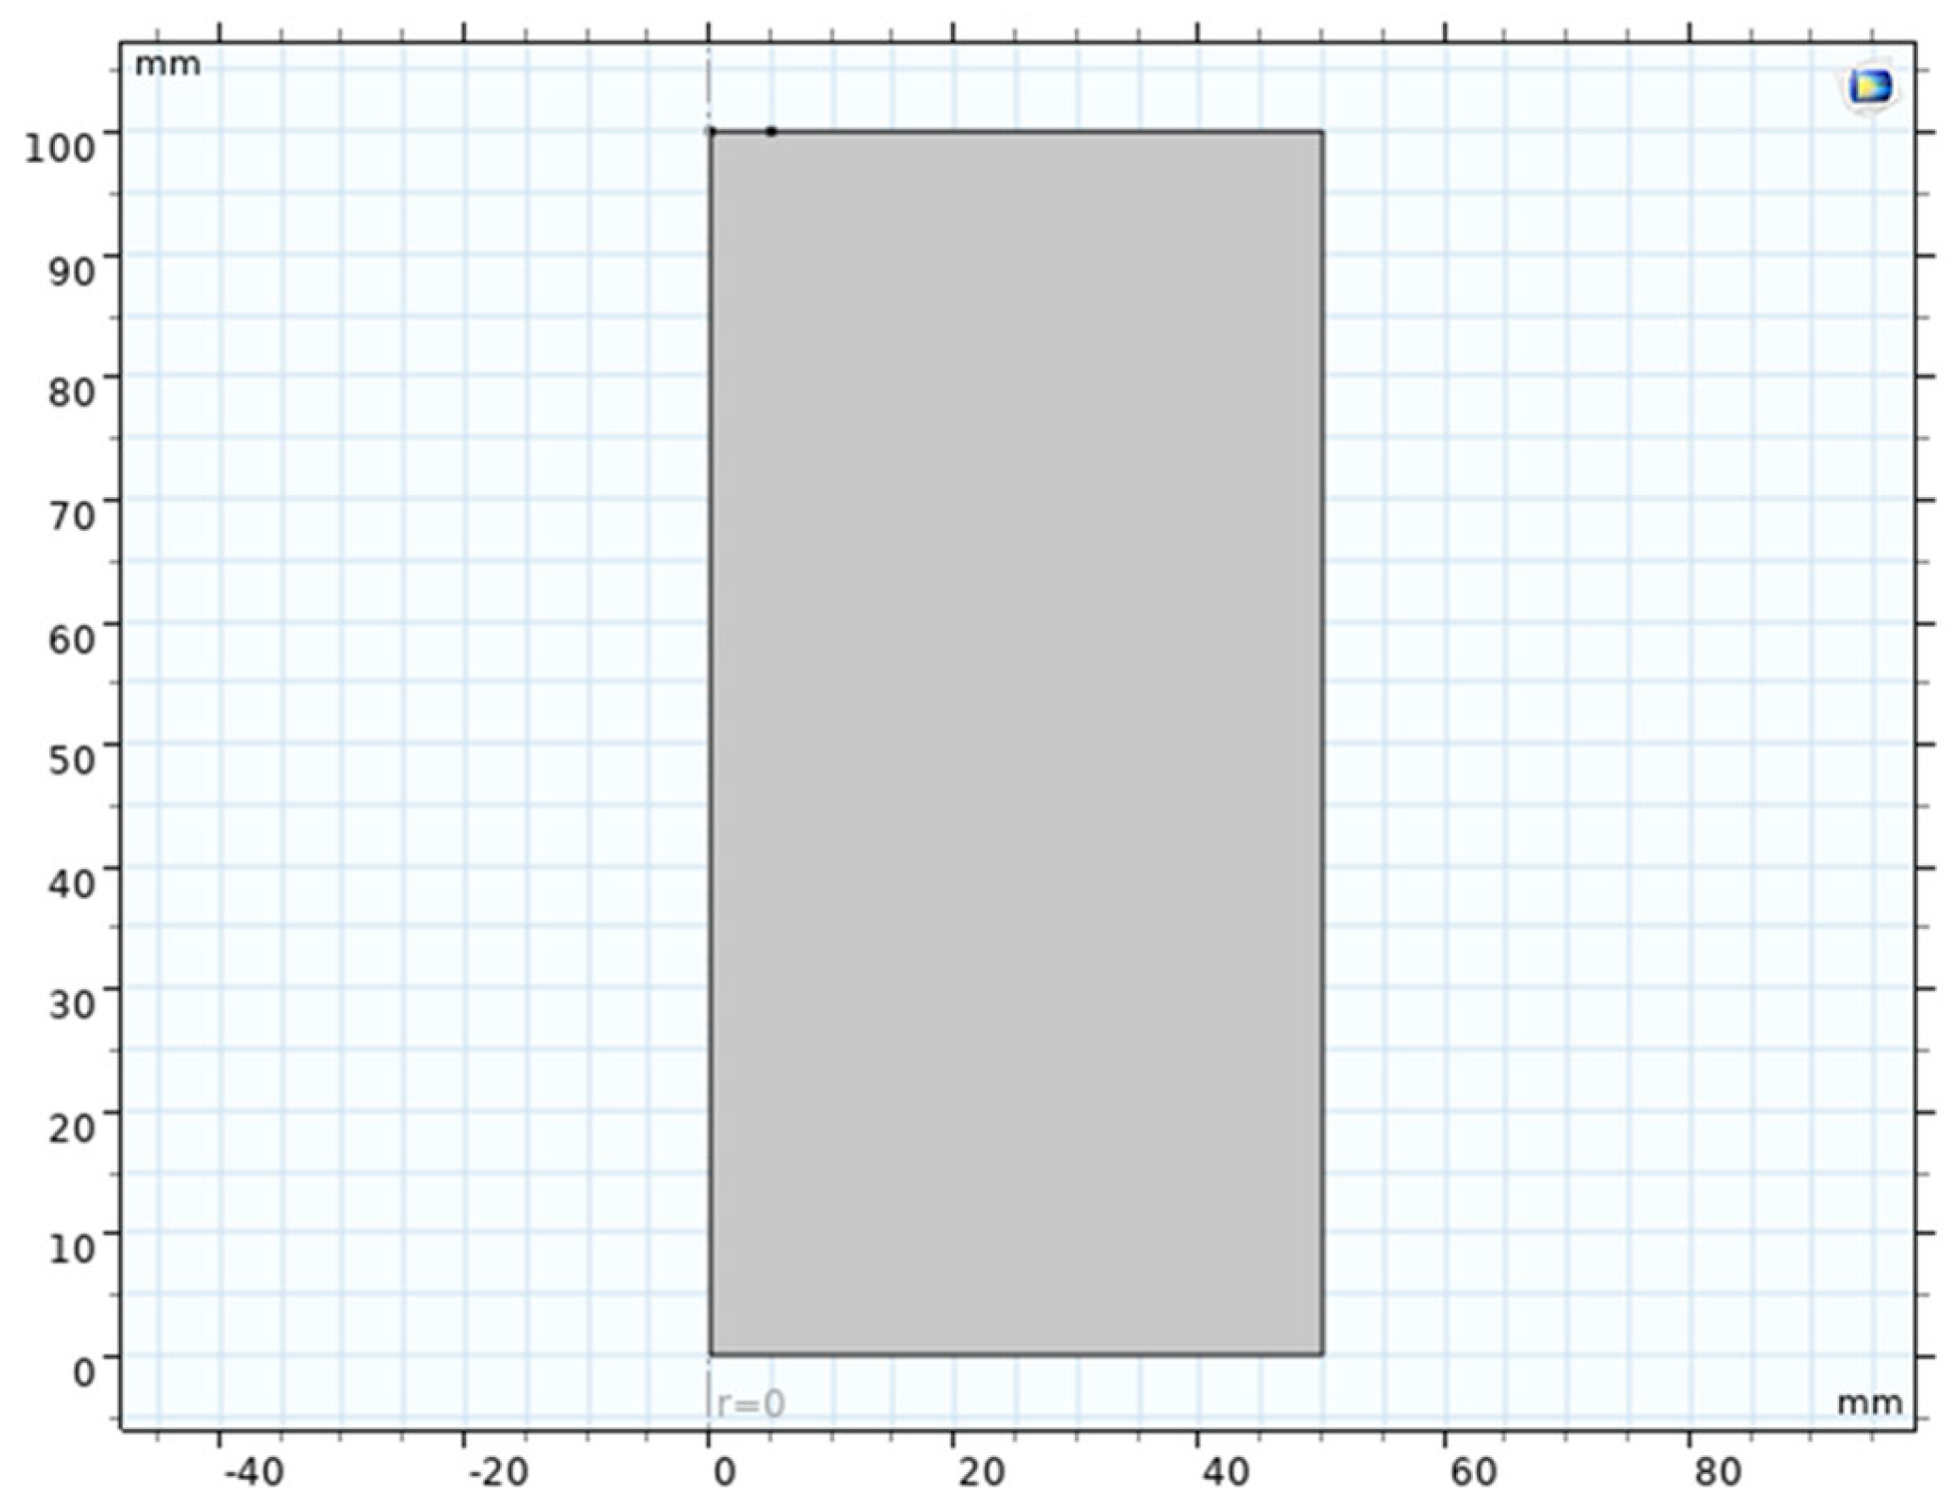1956x1510 pixels.
Task: Select the rectangle's top-left corner vertex
Action: pyautogui.click(x=712, y=132)
